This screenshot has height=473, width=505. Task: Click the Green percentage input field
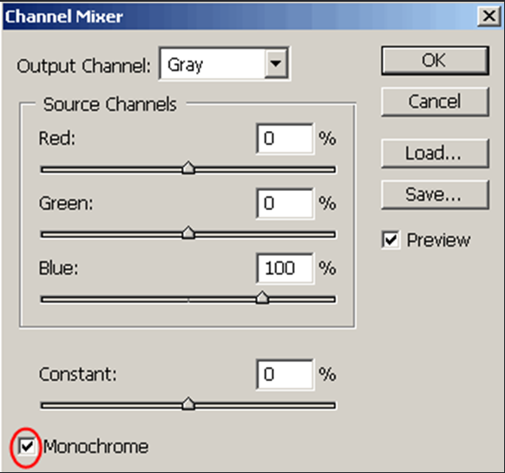[x=285, y=203]
